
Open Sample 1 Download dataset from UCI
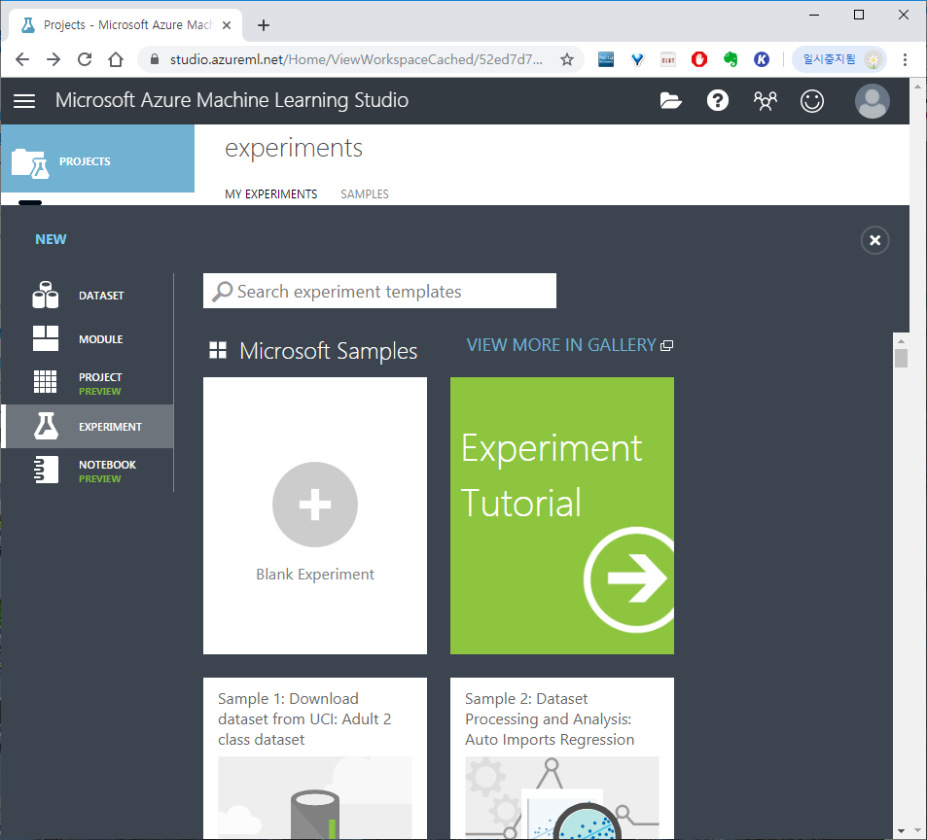click(x=315, y=758)
